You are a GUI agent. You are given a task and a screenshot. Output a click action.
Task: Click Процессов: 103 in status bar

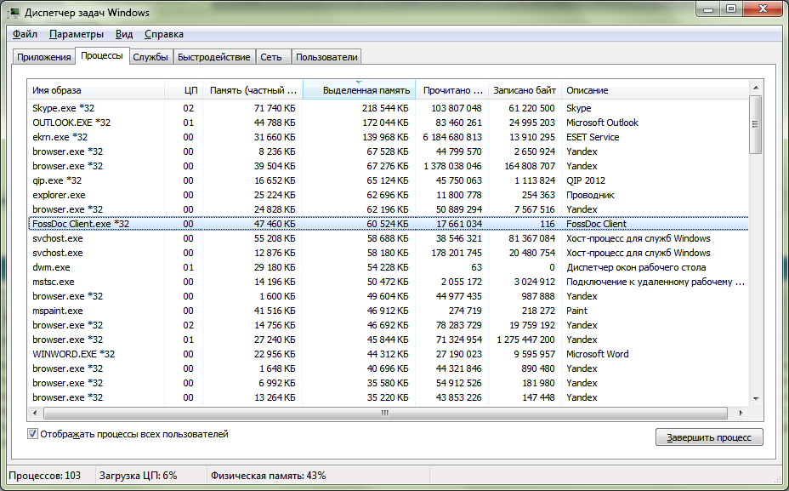point(45,476)
